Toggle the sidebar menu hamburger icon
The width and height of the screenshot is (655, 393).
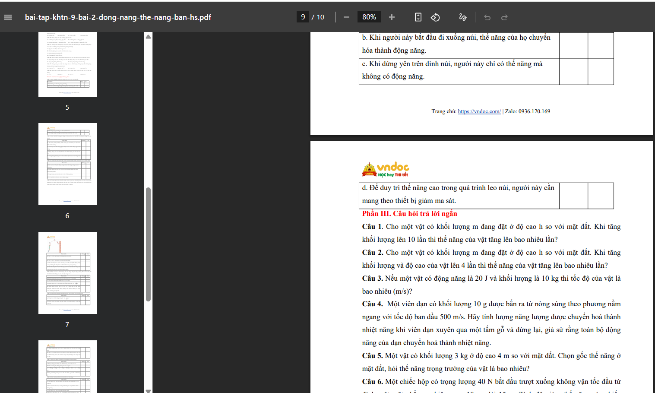click(x=8, y=17)
